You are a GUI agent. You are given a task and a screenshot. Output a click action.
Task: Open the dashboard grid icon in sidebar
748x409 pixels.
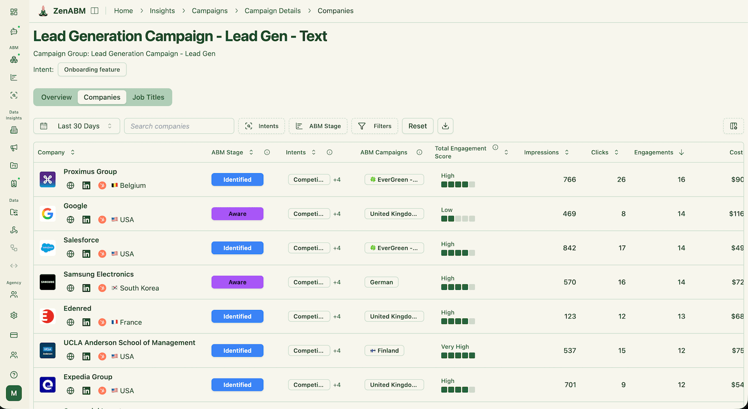tap(14, 12)
